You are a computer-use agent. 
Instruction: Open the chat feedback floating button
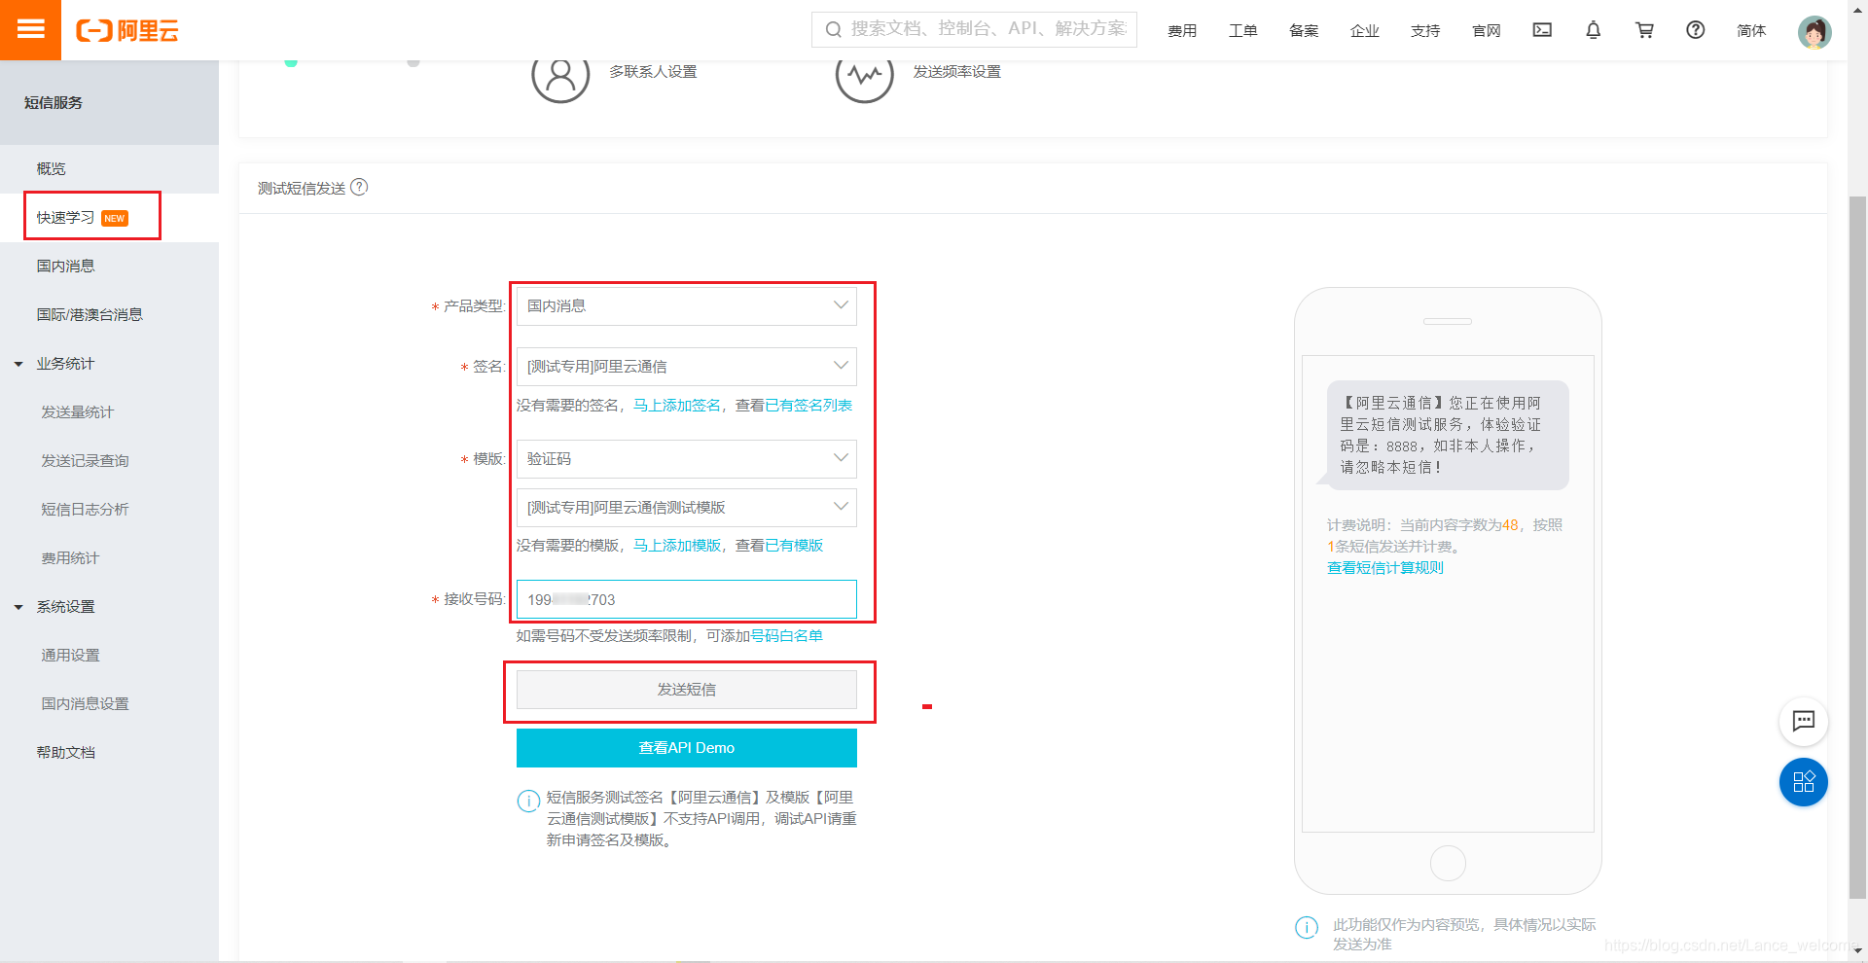pyautogui.click(x=1803, y=721)
